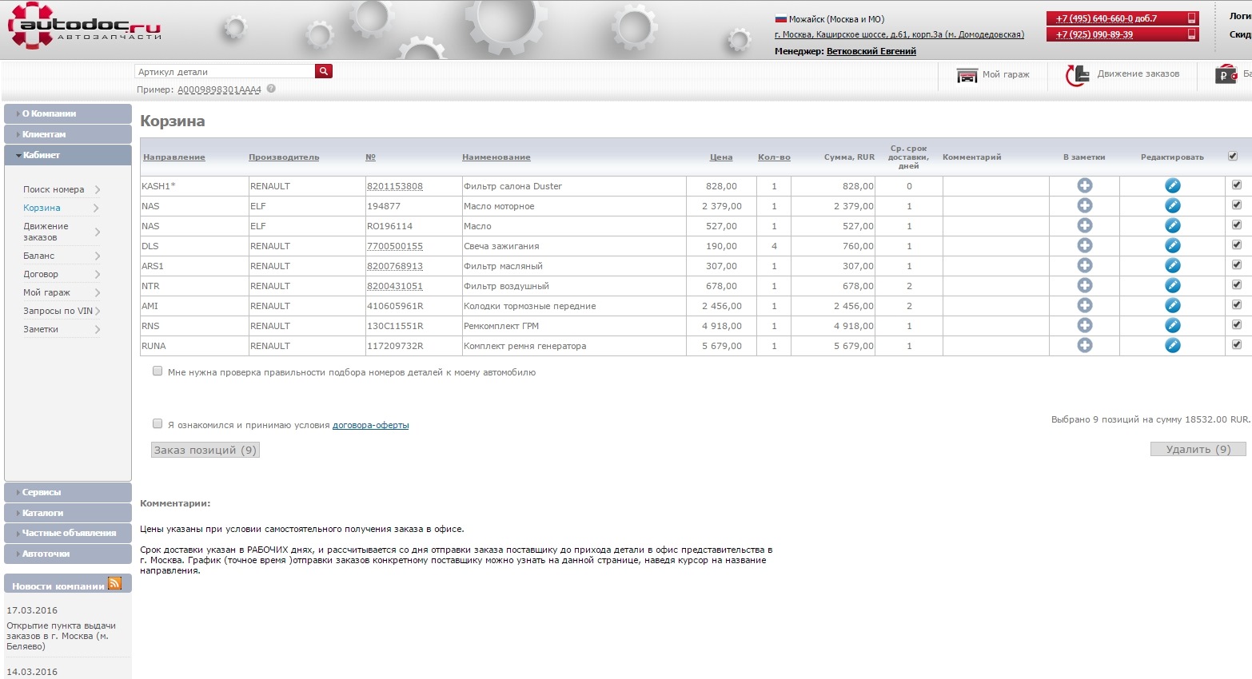Focus the Артикул детали search field
Image resolution: width=1252 pixels, height=679 pixels.
tap(225, 72)
